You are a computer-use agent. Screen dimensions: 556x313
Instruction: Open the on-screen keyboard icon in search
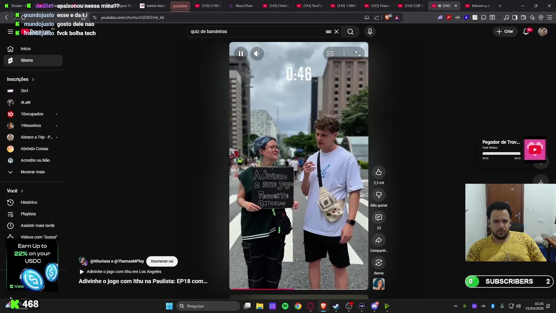click(x=328, y=31)
